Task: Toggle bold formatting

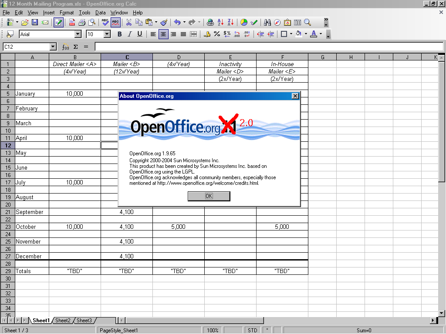Action: [120, 34]
